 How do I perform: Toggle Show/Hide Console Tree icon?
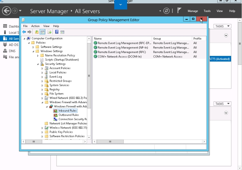tap(42, 32)
